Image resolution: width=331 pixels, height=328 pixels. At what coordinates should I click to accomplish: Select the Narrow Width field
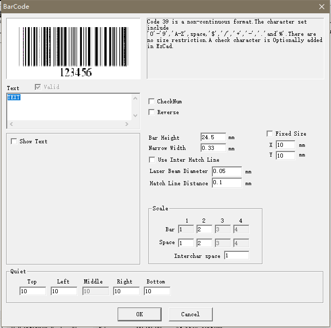click(x=213, y=148)
